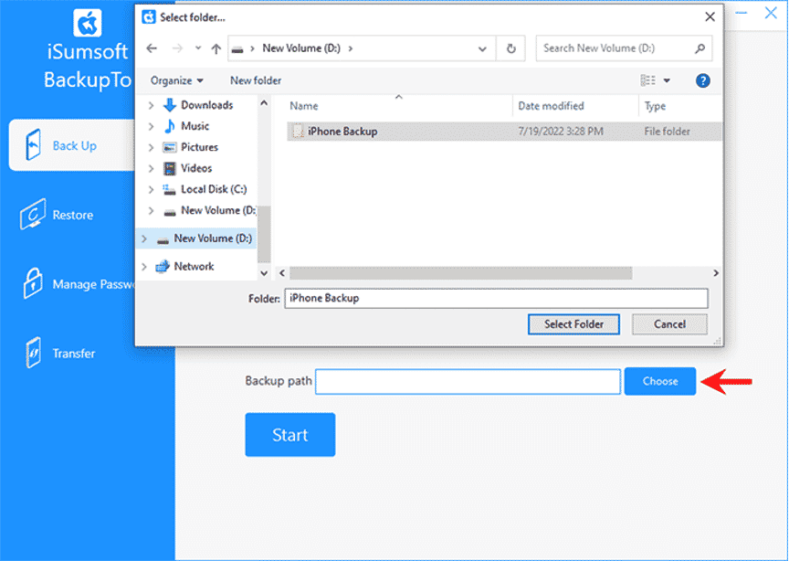Click the file list horizontal scrollbar thumb
The width and height of the screenshot is (789, 561).
coord(461,273)
